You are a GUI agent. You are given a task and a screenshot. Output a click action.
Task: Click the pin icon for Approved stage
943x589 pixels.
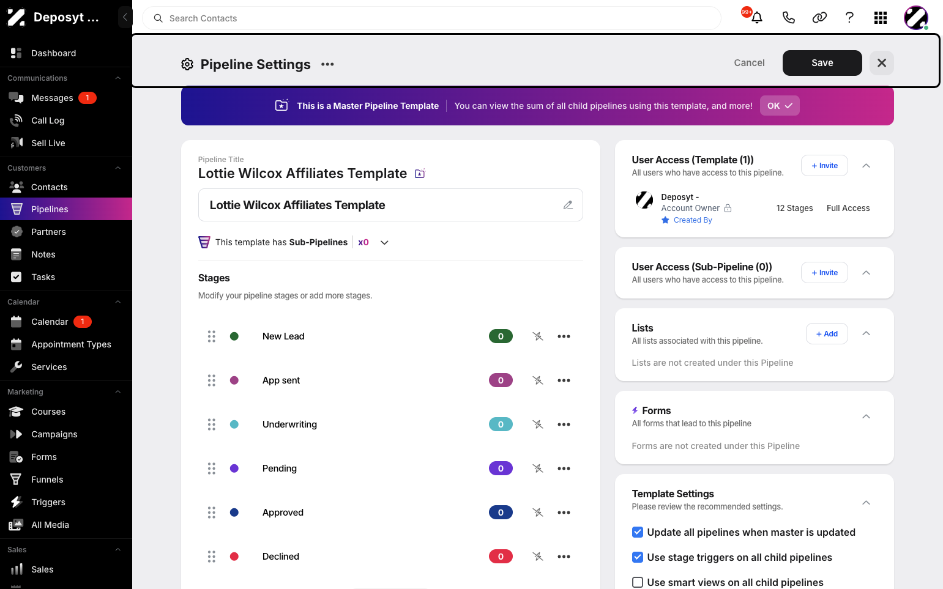[x=538, y=513]
